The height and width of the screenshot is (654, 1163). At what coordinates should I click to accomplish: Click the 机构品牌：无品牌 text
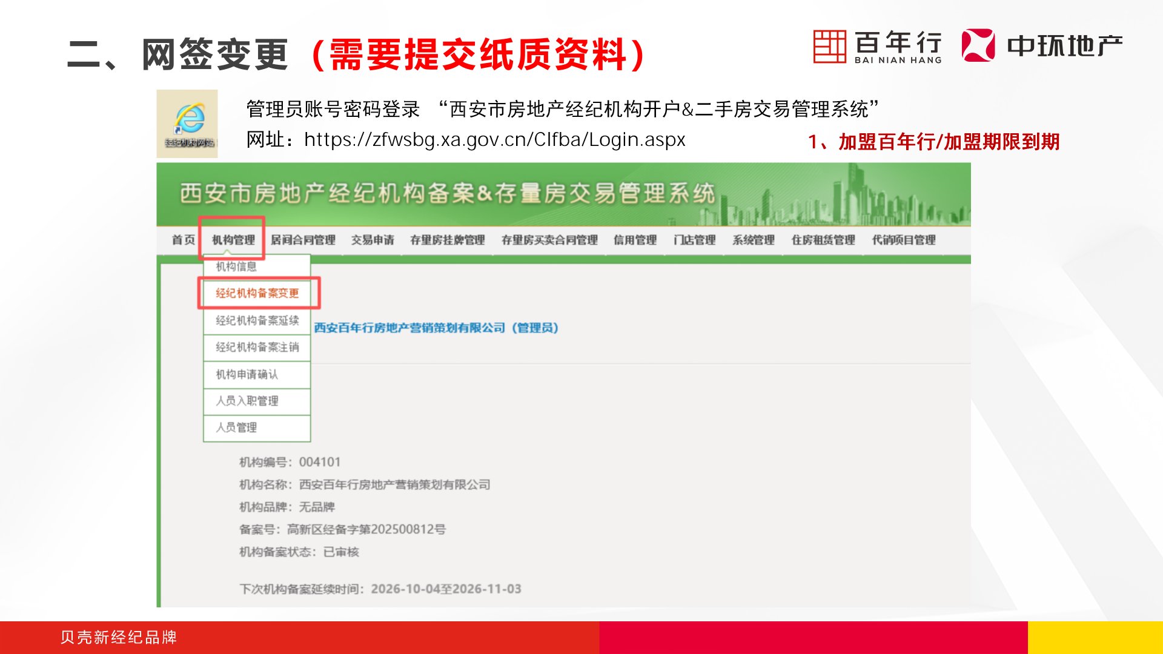(x=287, y=507)
